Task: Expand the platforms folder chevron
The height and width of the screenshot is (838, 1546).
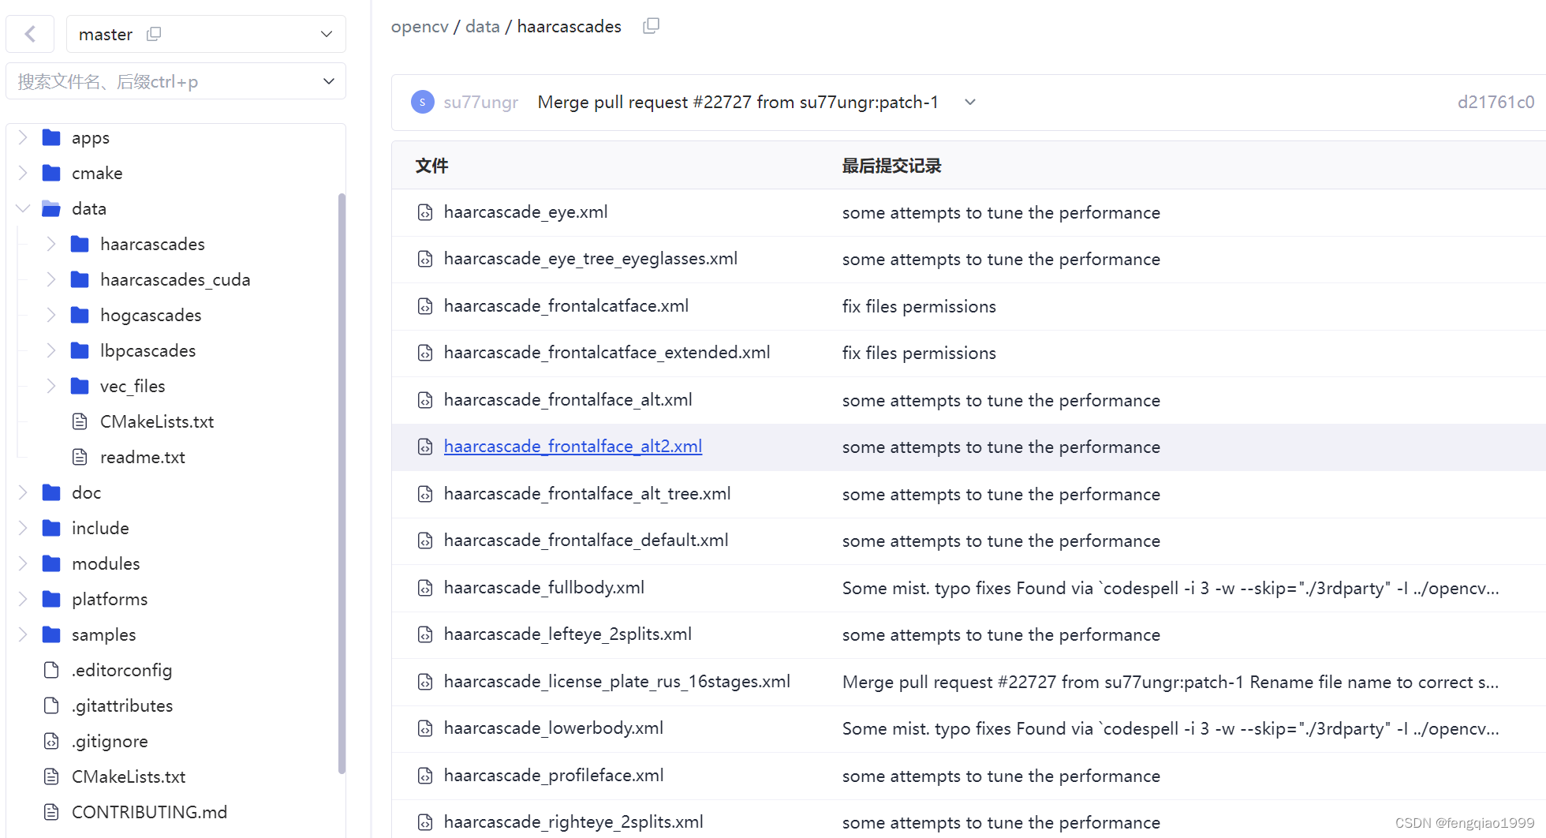Action: pos(23,599)
